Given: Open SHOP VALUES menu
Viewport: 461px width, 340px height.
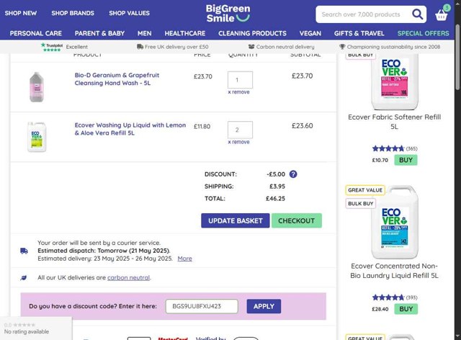Looking at the screenshot, I should click(x=129, y=13).
